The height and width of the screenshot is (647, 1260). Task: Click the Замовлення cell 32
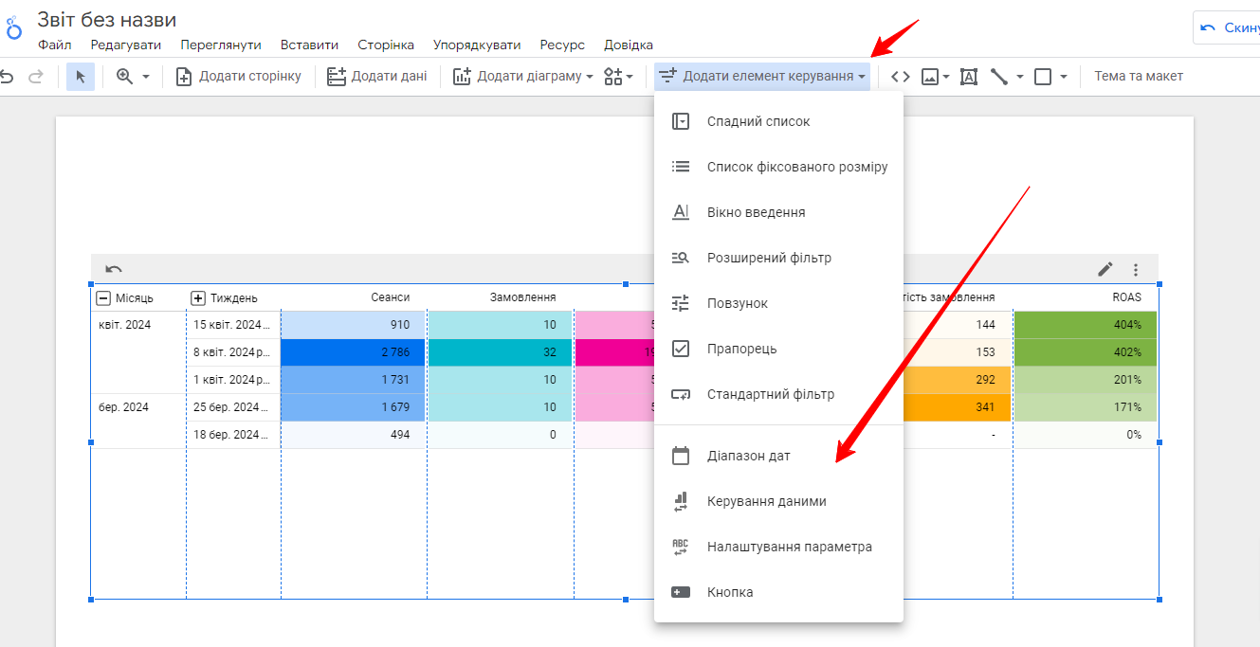tap(500, 352)
